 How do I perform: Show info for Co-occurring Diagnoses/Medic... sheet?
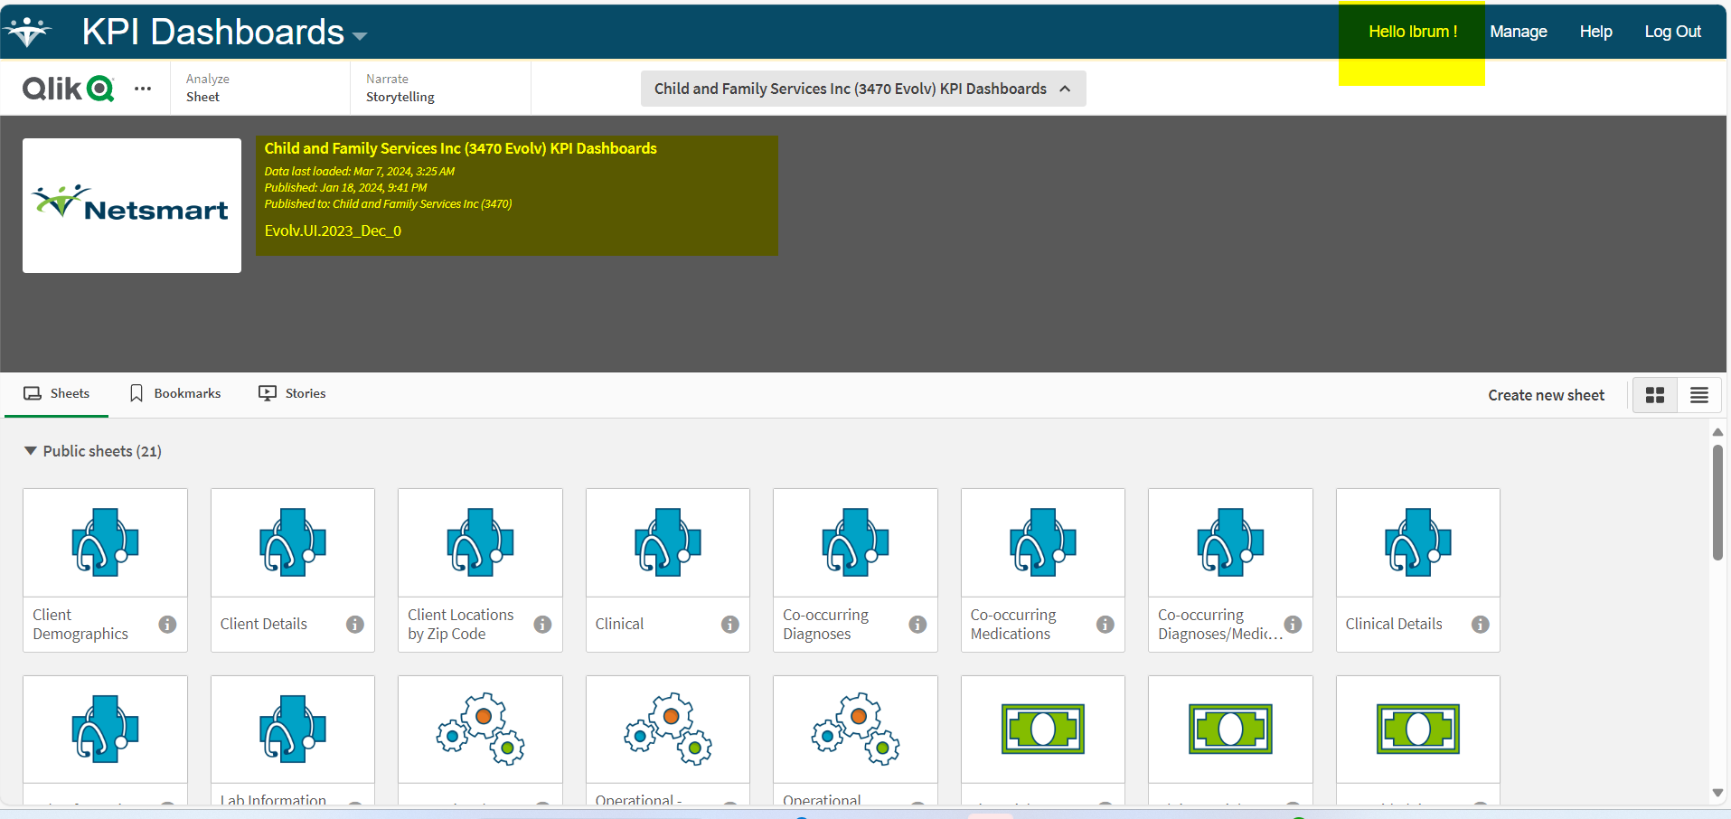tap(1293, 624)
